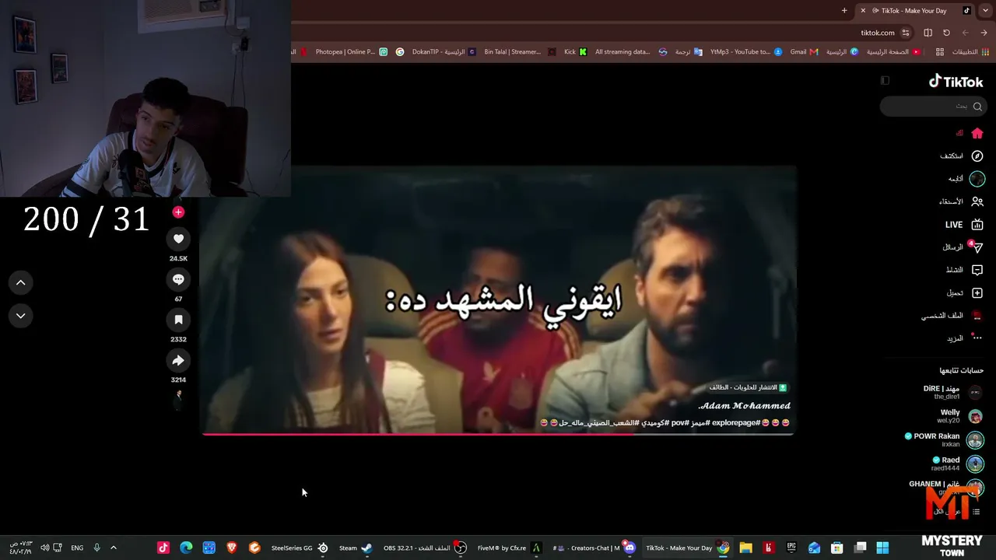The height and width of the screenshot is (560, 996).
Task: Open the Kick bookmark
Action: click(x=575, y=52)
